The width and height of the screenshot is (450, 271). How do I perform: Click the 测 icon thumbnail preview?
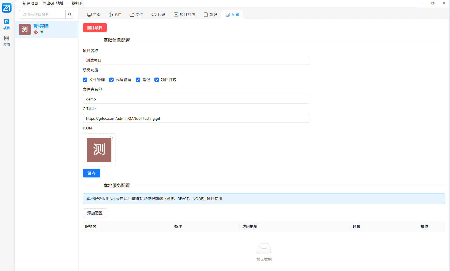point(99,150)
